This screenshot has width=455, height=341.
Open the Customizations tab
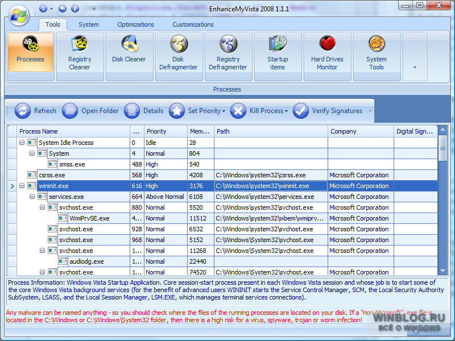pyautogui.click(x=193, y=24)
